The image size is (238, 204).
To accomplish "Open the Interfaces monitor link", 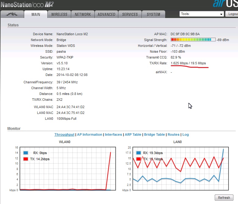I will click(113, 134).
